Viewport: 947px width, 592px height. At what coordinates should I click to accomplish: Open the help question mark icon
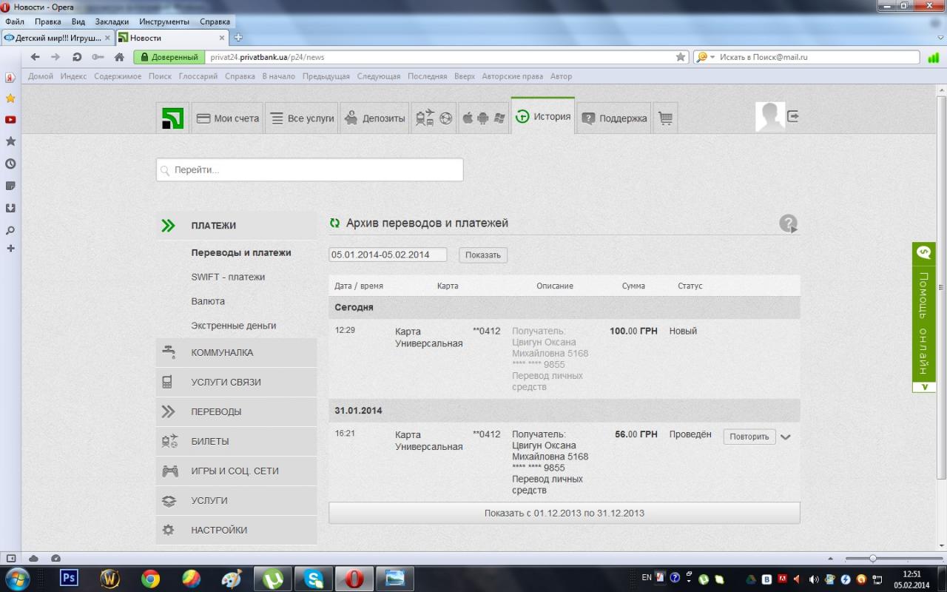point(788,223)
